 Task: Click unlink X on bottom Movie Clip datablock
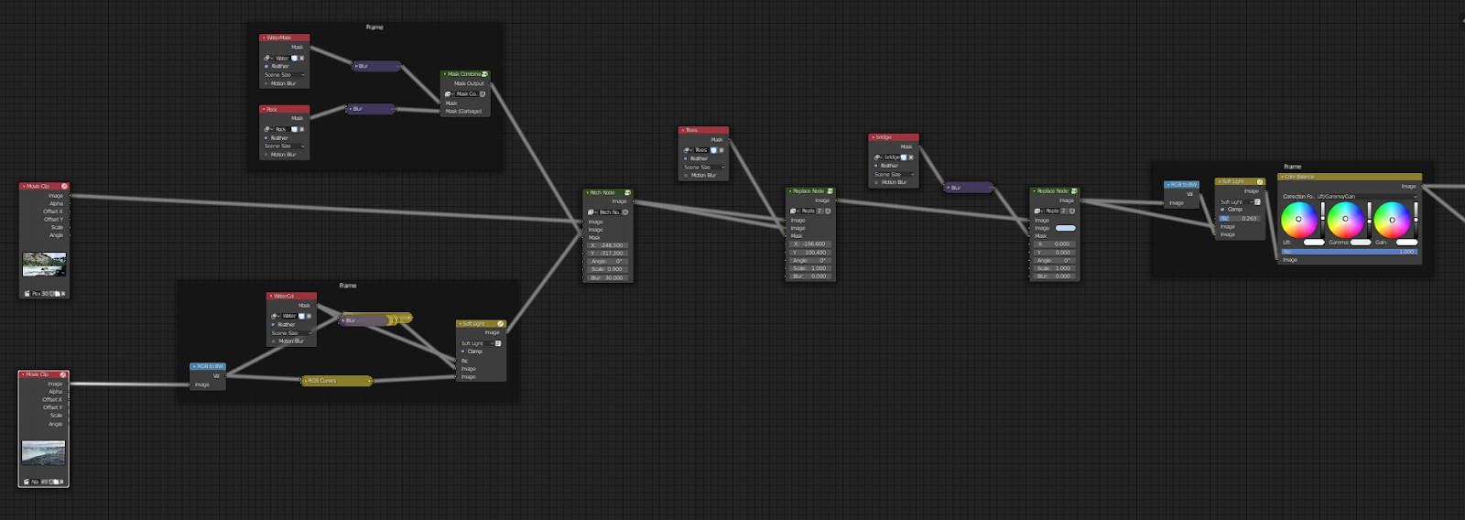[63, 482]
